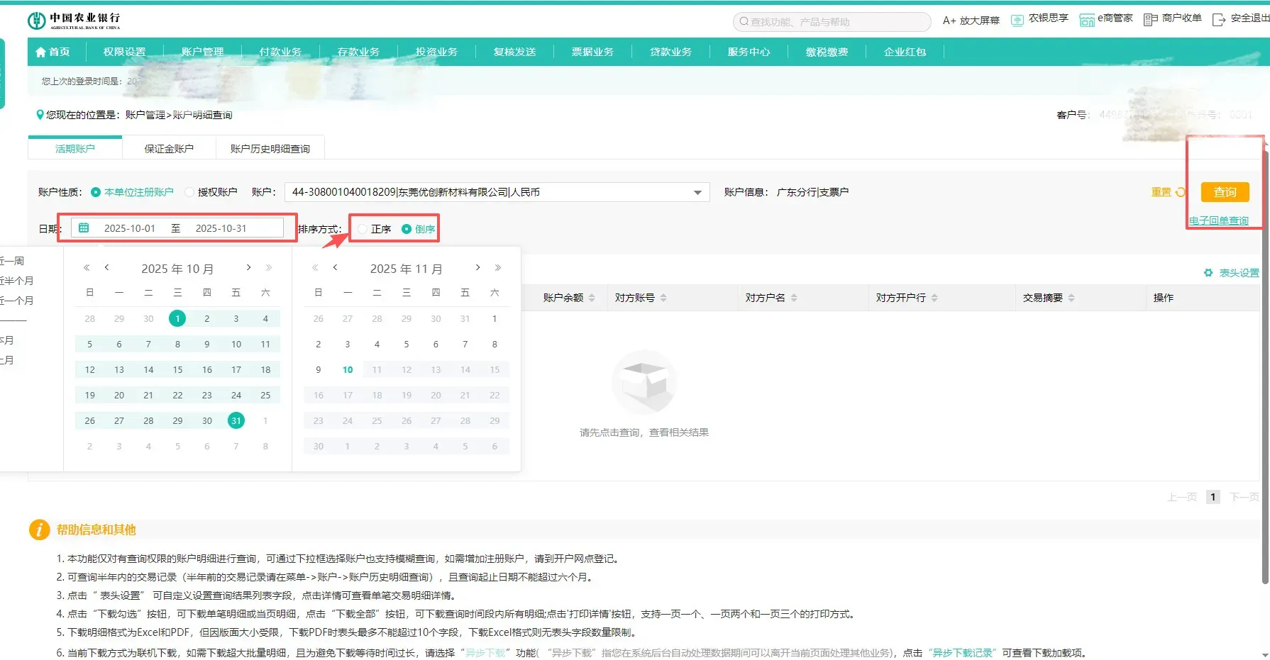Image resolution: width=1270 pixels, height=660 pixels.
Task: Open the 存款业务 menu
Action: [x=358, y=51]
